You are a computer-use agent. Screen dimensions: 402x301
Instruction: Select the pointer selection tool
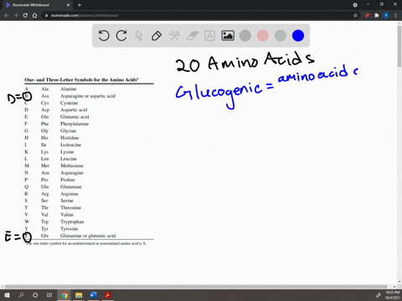[139, 36]
